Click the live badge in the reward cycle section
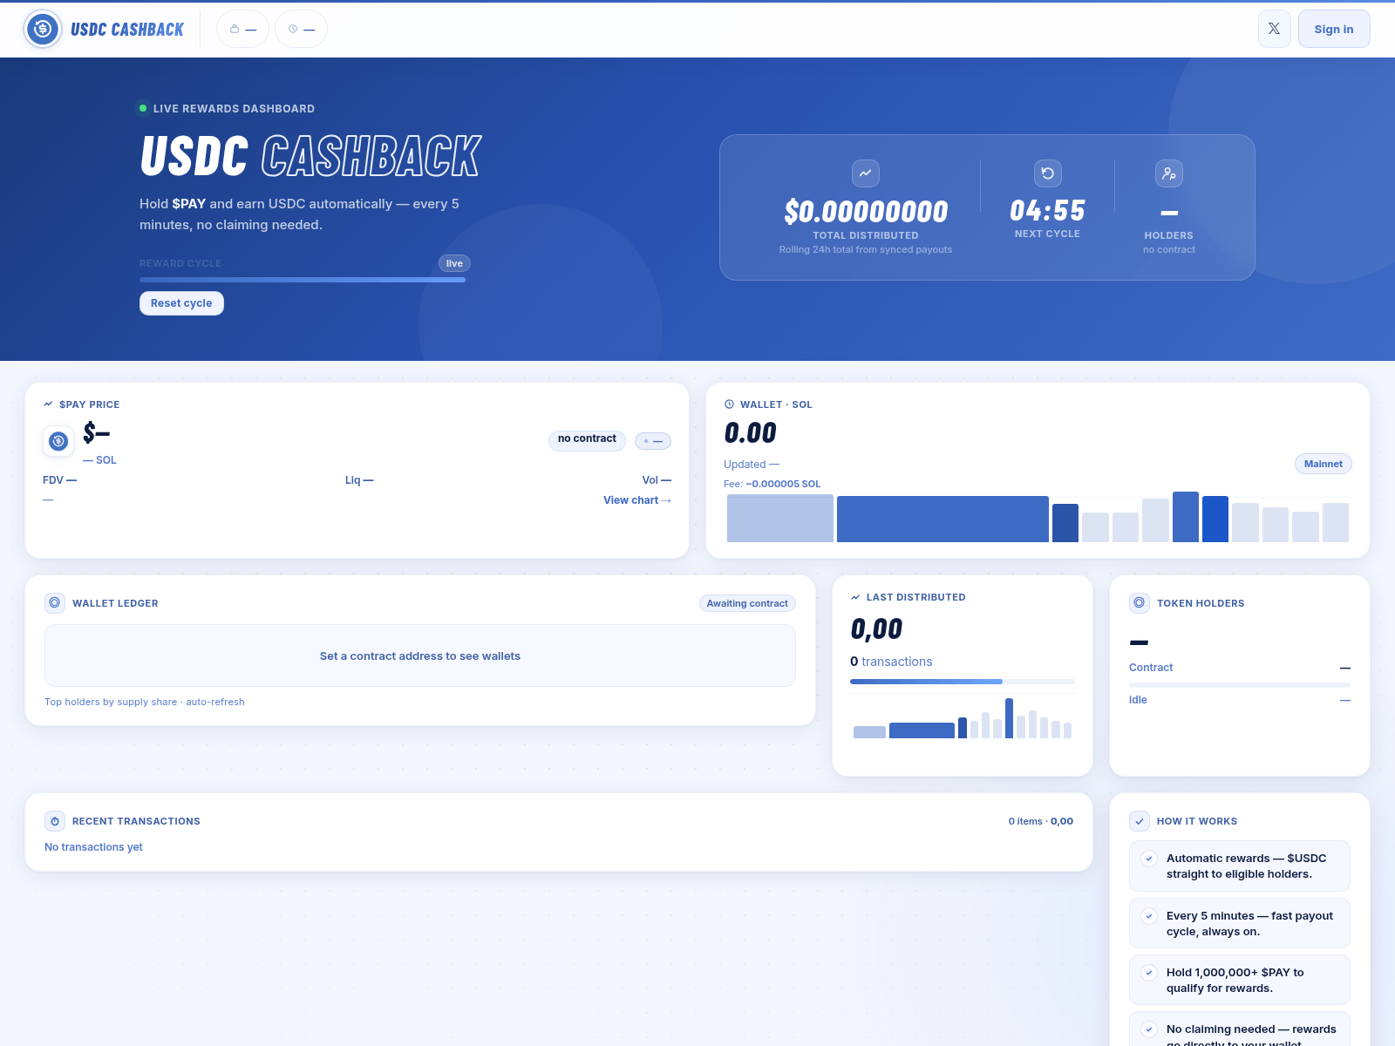Image resolution: width=1395 pixels, height=1046 pixels. tap(453, 262)
